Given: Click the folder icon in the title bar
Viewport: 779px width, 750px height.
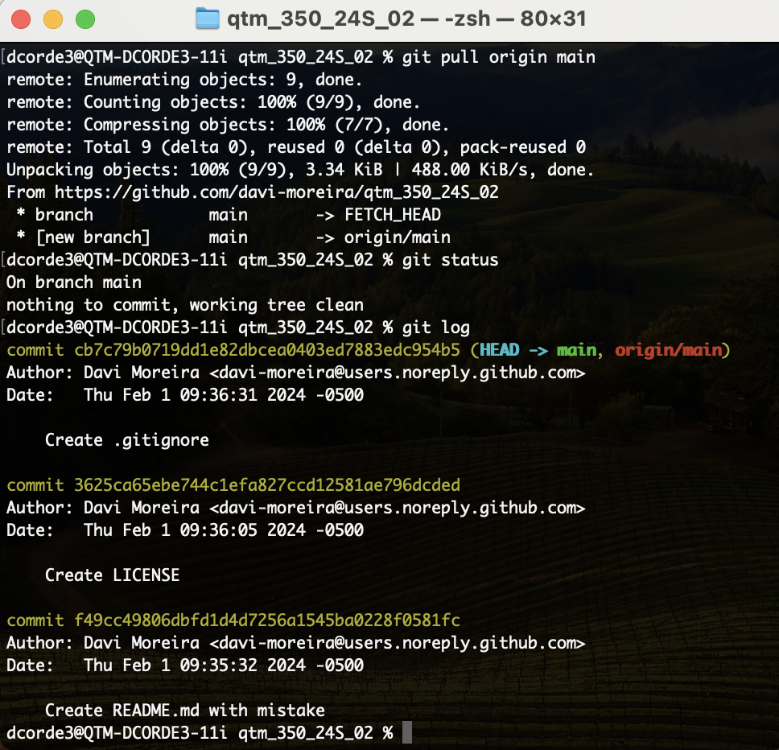Looking at the screenshot, I should point(208,19).
